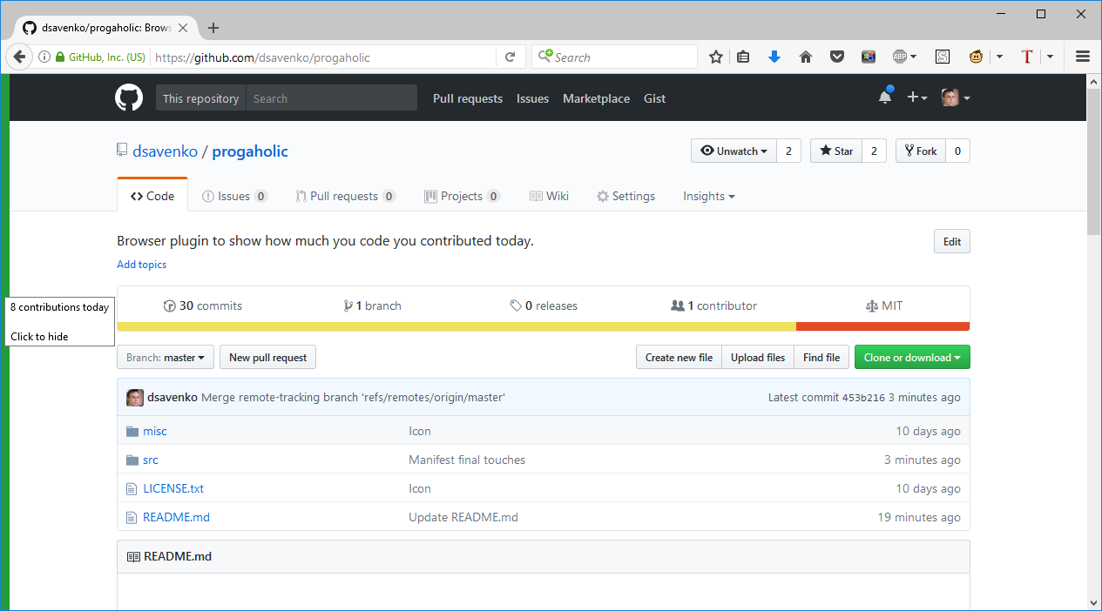Click the site info icon in address bar

[44, 57]
